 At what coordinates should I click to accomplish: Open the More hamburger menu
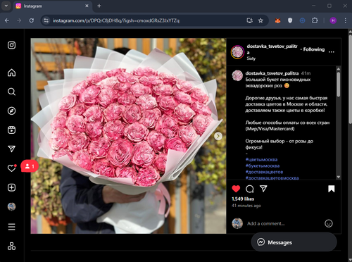11,227
